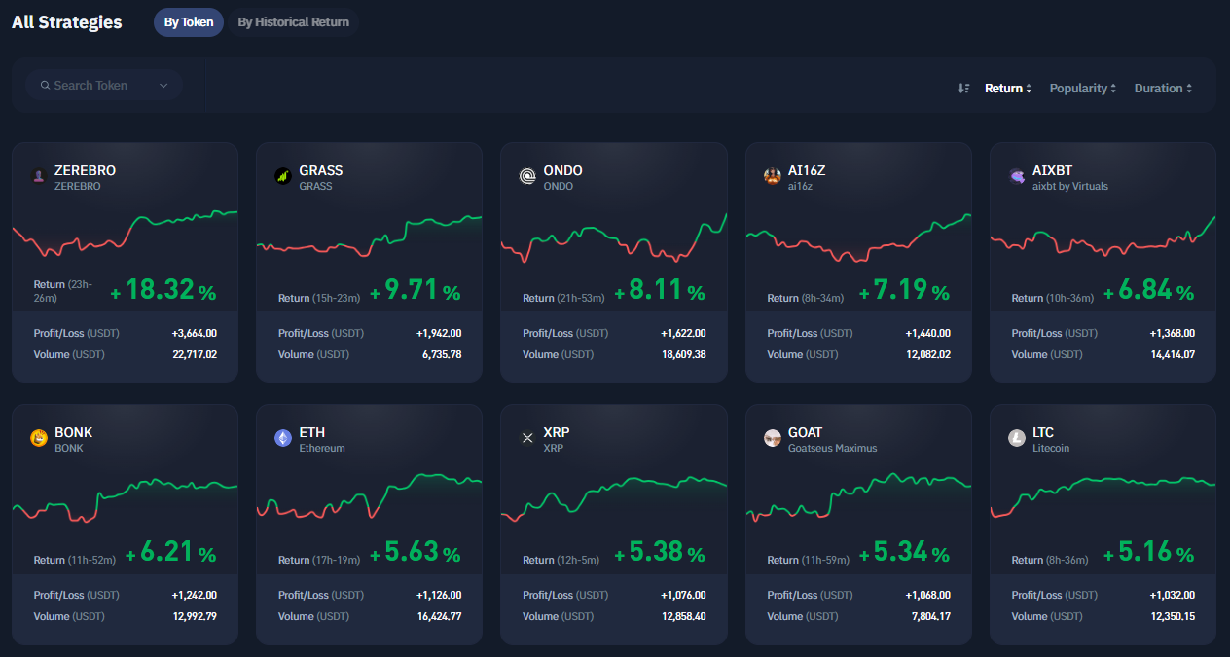This screenshot has height=657, width=1230.
Task: Click the GOAT token icon
Action: [773, 438]
